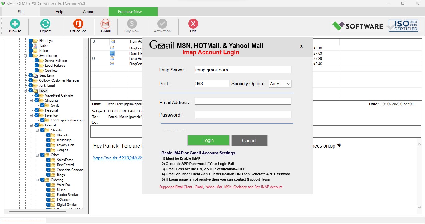425x224 pixels.
Task: Collapse the Shipping tree node
Action: pyautogui.click(x=31, y=100)
